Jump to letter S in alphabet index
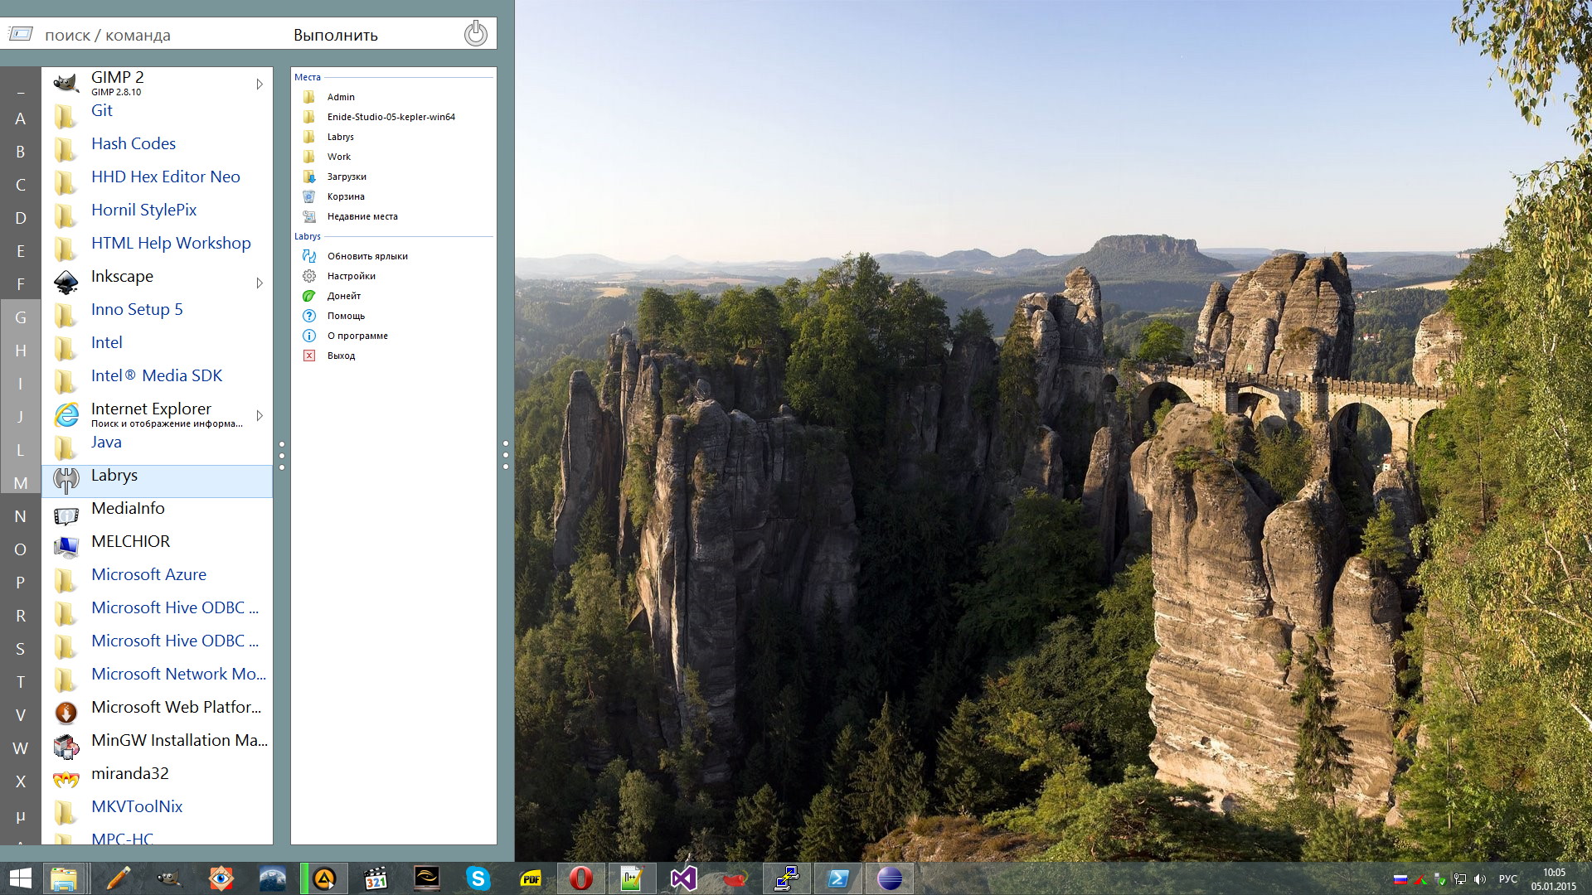Screen dimensions: 1592x895 point(21,649)
